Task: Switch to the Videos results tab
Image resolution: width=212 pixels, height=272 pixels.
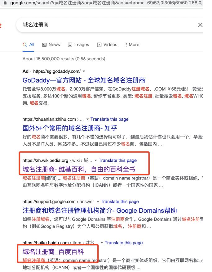Action: pos(107,45)
